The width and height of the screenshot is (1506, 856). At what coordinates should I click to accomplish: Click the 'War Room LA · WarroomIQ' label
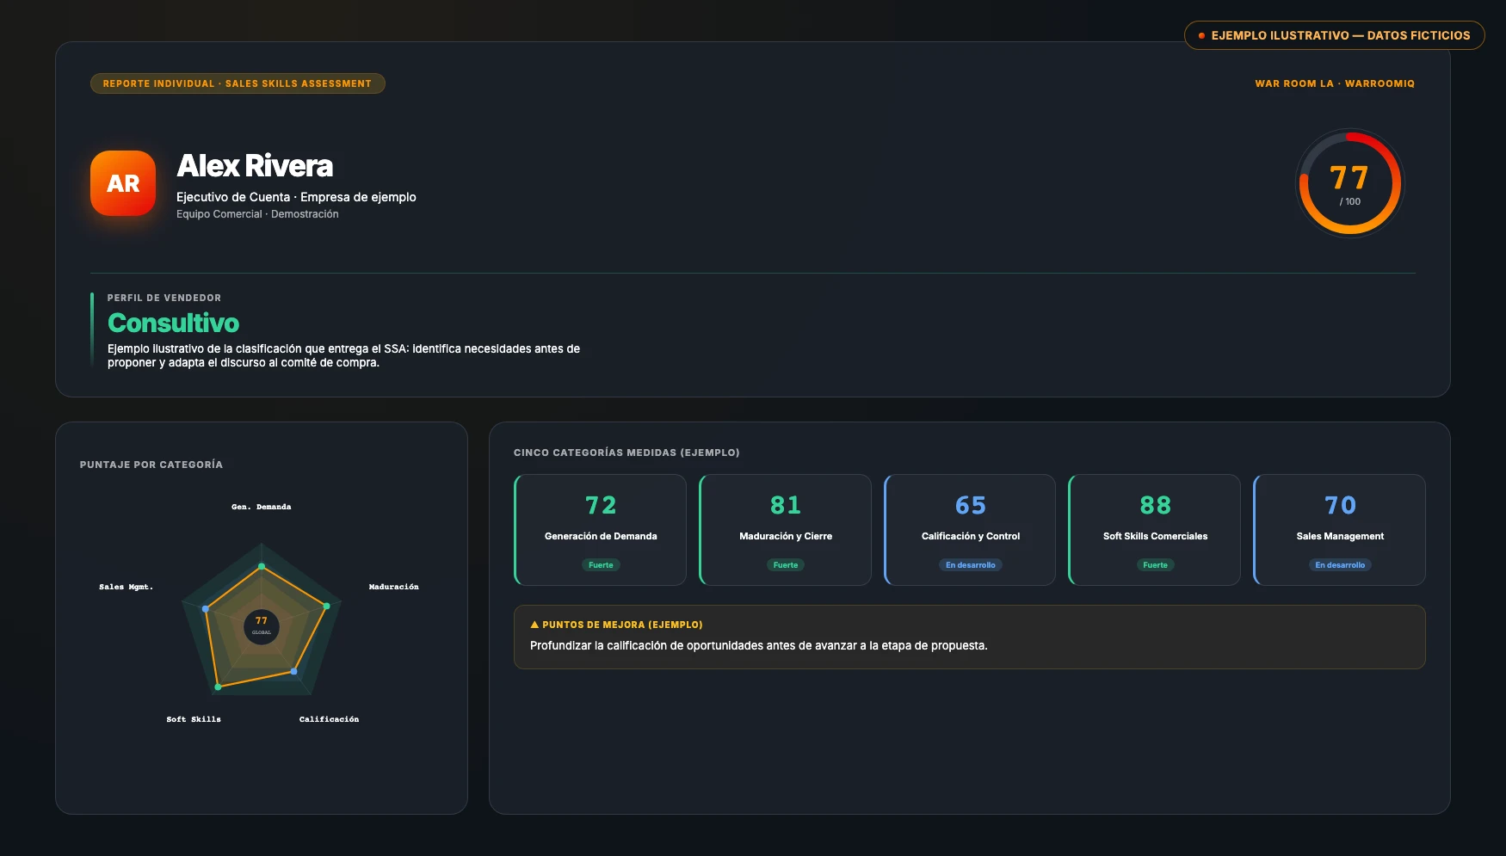1335,83
